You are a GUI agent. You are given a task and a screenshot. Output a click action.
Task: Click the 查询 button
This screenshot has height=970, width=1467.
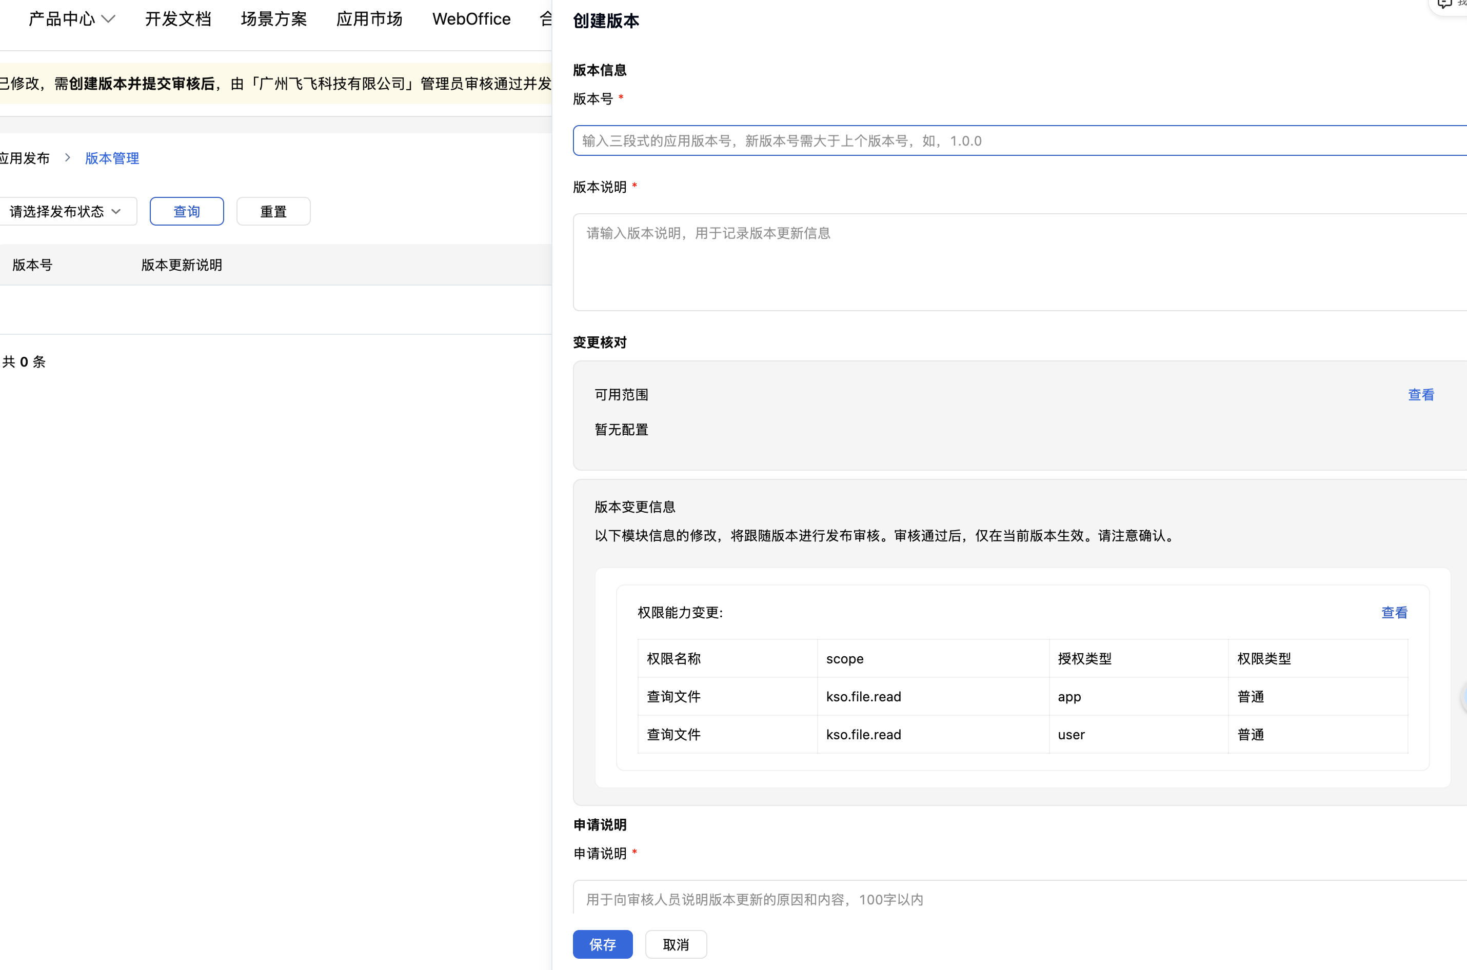click(187, 212)
